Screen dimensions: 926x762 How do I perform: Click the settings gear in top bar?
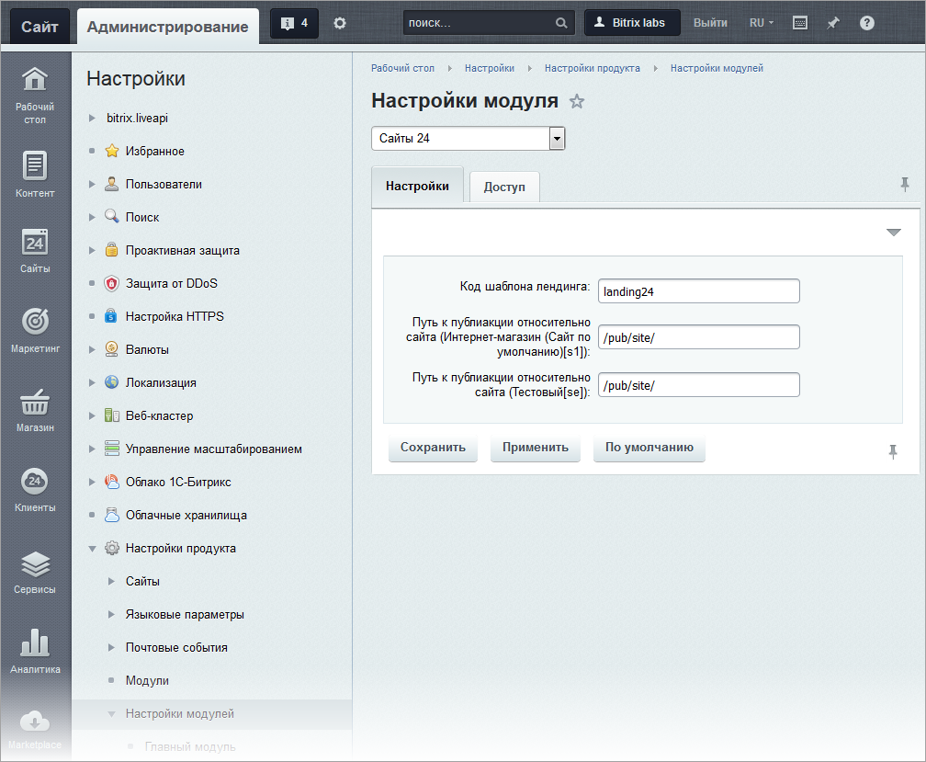coord(340,23)
